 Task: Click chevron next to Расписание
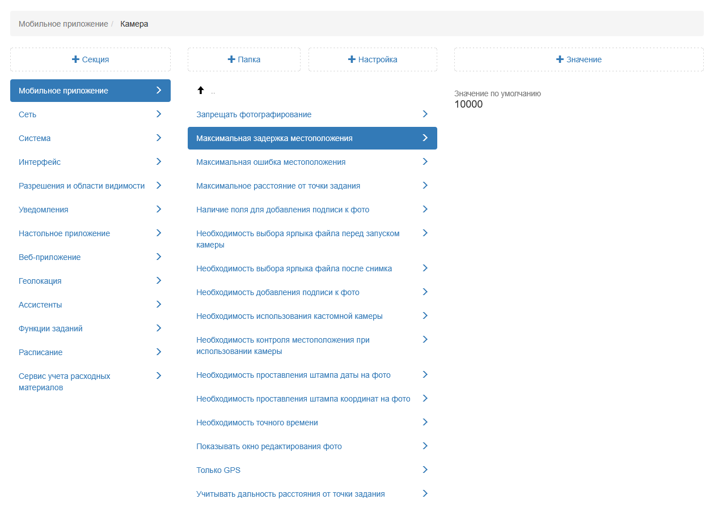coord(159,352)
